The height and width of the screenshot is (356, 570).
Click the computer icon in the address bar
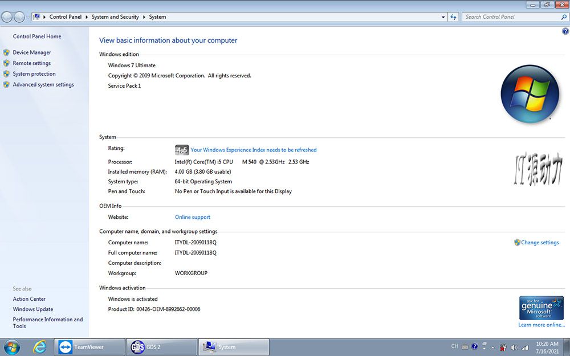coord(36,17)
